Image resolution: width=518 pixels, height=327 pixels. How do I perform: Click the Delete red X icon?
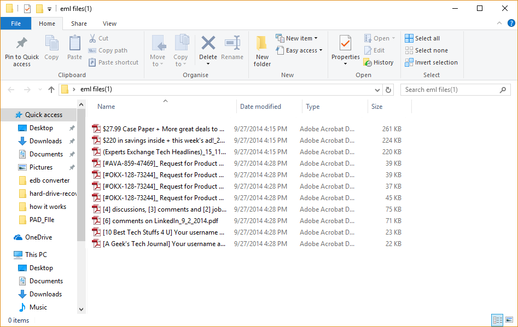coord(208,43)
